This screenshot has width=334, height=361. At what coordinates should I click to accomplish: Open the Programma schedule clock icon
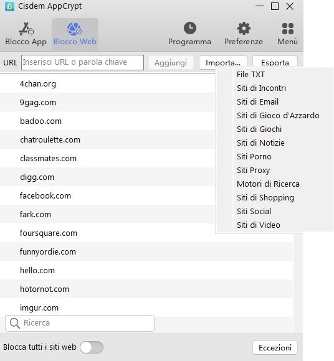189,28
